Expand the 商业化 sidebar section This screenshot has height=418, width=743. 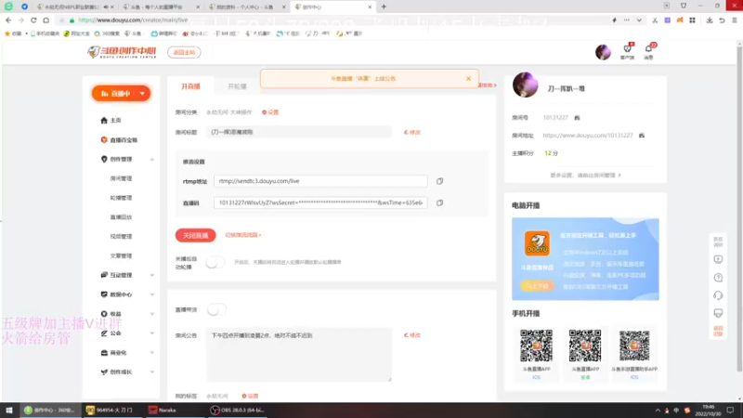tap(152, 353)
